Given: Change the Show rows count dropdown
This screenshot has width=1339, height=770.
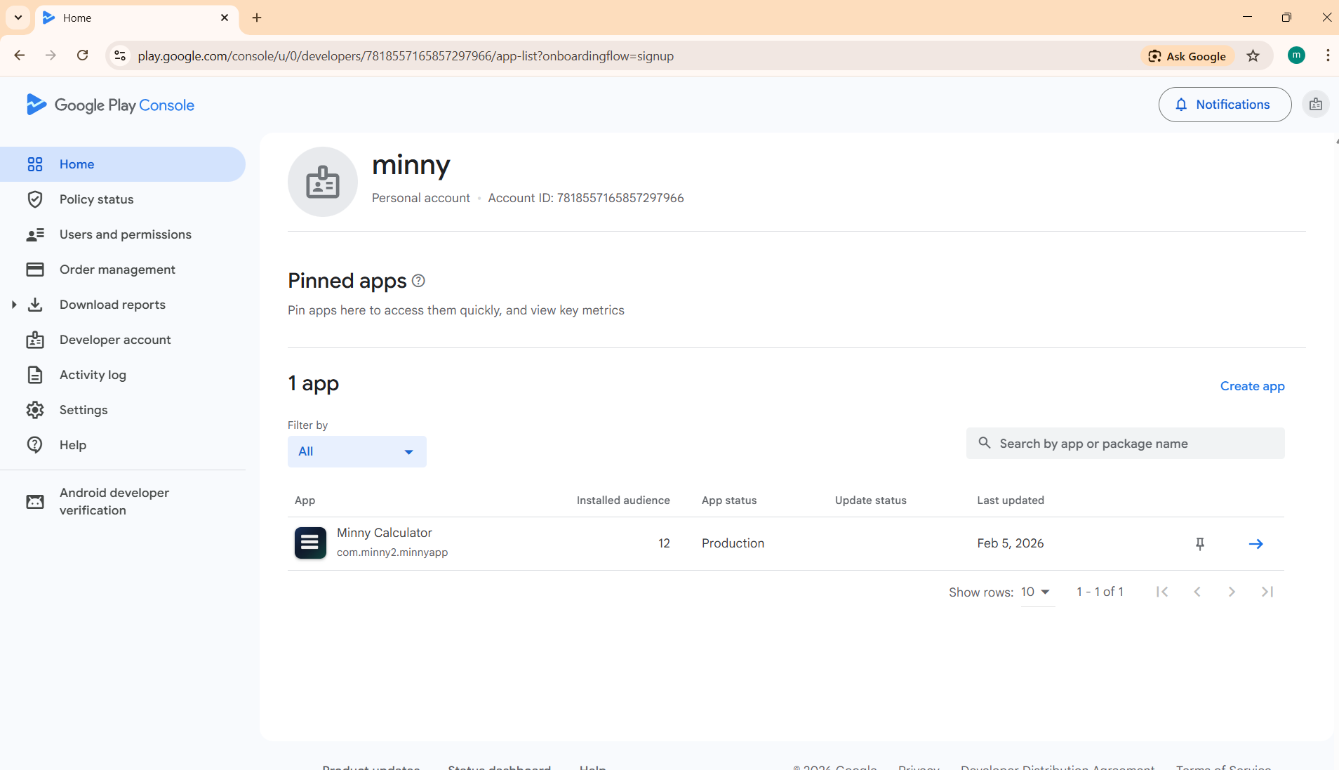Looking at the screenshot, I should coord(1036,592).
